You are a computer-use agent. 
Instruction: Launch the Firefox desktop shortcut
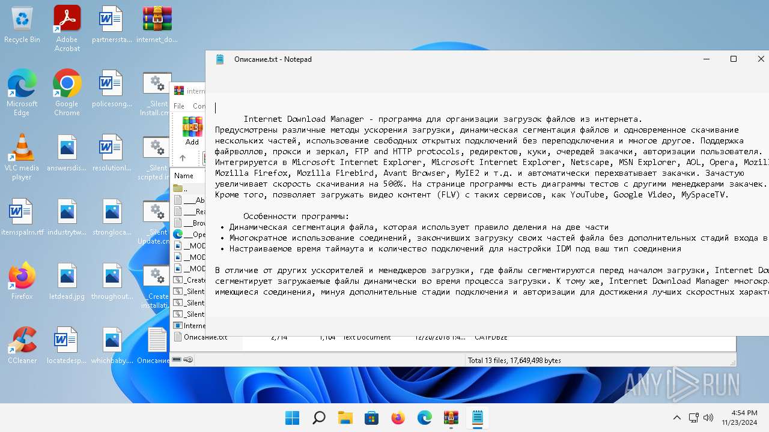(x=22, y=281)
